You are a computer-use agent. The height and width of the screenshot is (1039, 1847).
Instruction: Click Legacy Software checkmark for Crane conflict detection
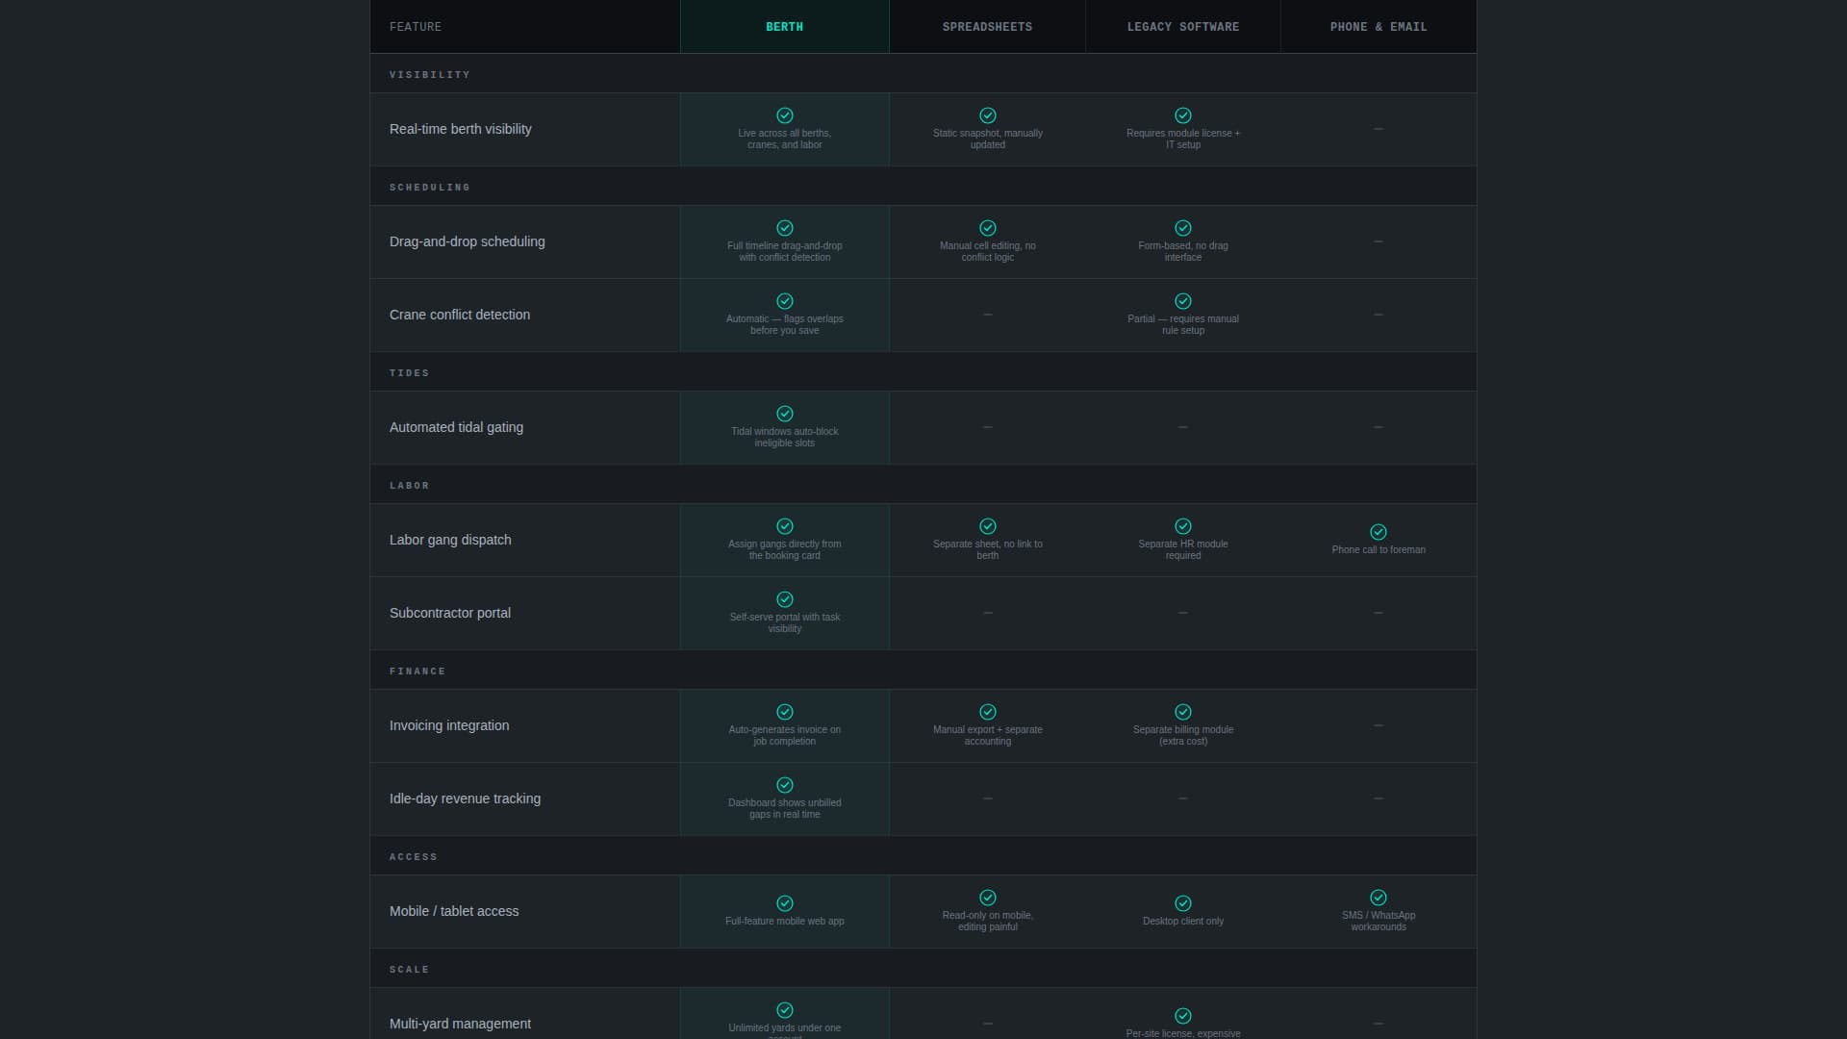tap(1183, 301)
